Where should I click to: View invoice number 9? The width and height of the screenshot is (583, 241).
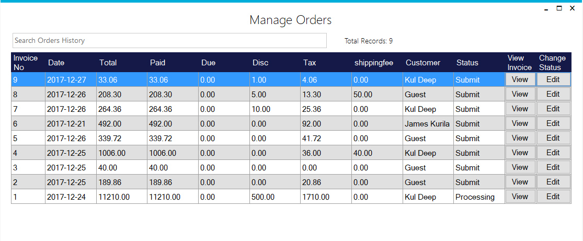click(x=520, y=79)
